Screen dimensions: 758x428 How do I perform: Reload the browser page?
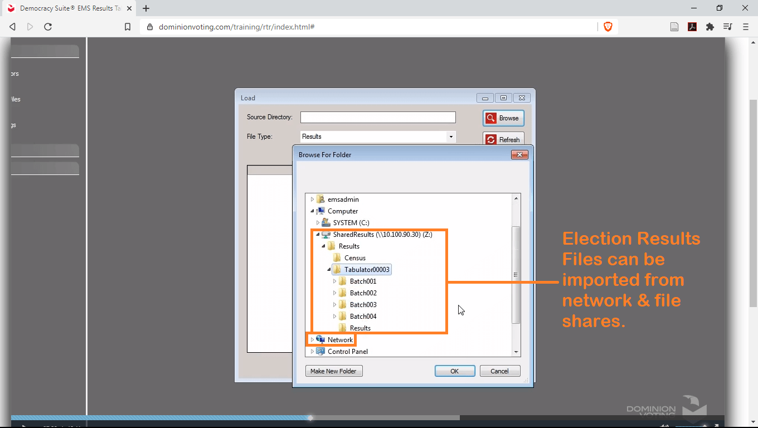(48, 27)
